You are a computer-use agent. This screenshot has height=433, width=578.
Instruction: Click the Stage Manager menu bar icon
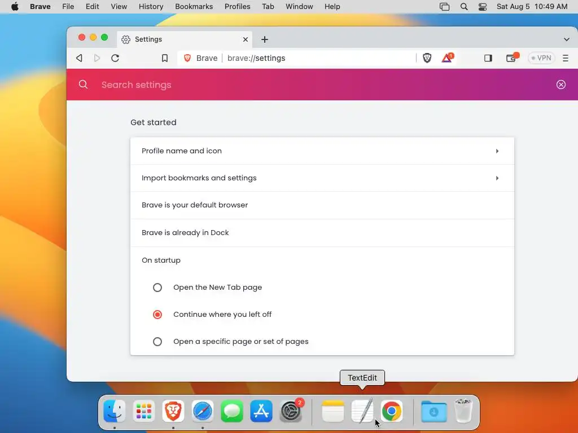(445, 7)
